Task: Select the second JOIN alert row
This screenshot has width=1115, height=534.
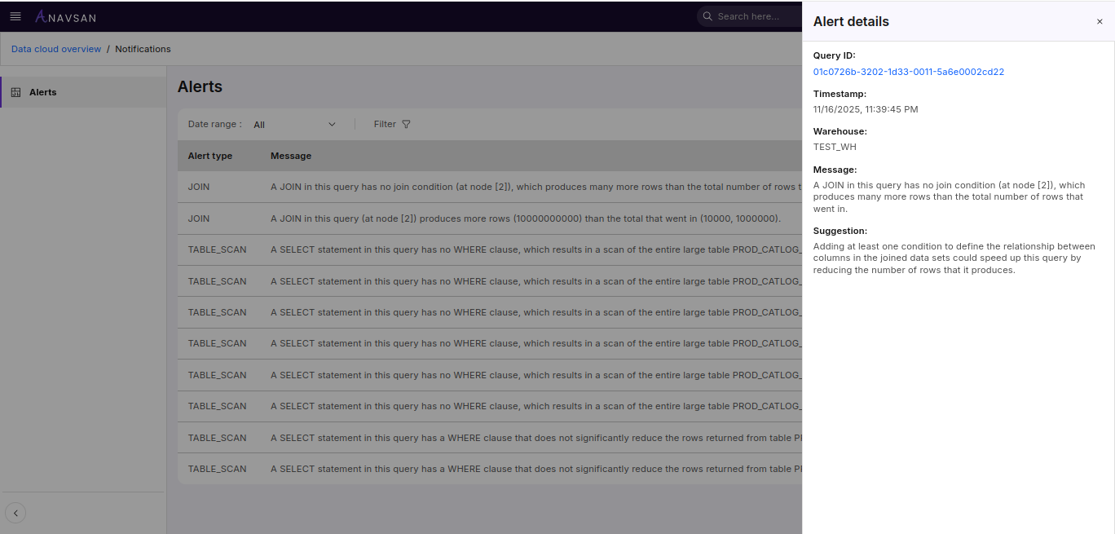Action: (x=489, y=218)
